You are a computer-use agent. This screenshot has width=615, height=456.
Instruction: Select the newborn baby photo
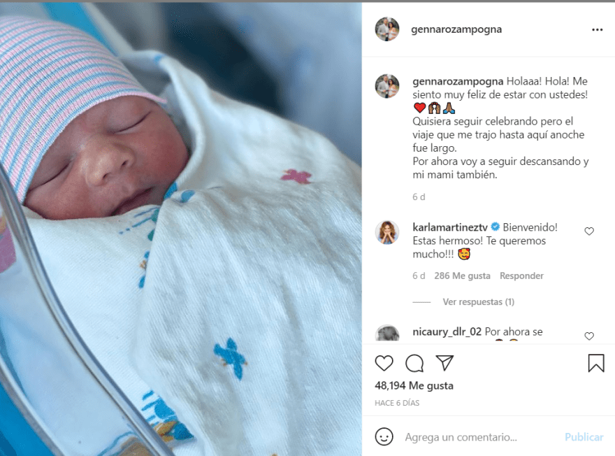[181, 229]
